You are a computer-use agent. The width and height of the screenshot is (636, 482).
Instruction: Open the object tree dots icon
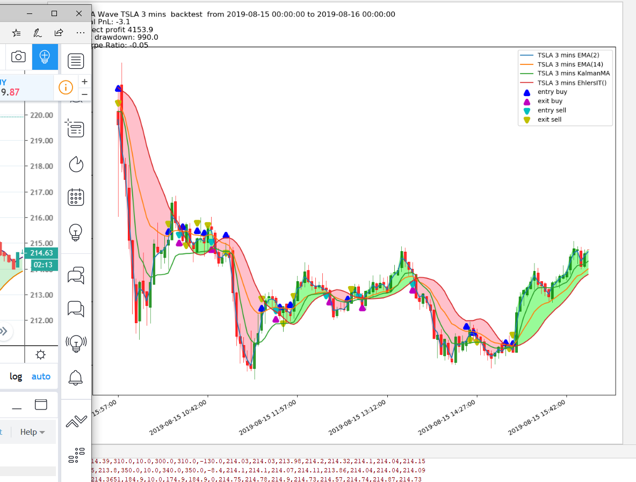click(76, 455)
